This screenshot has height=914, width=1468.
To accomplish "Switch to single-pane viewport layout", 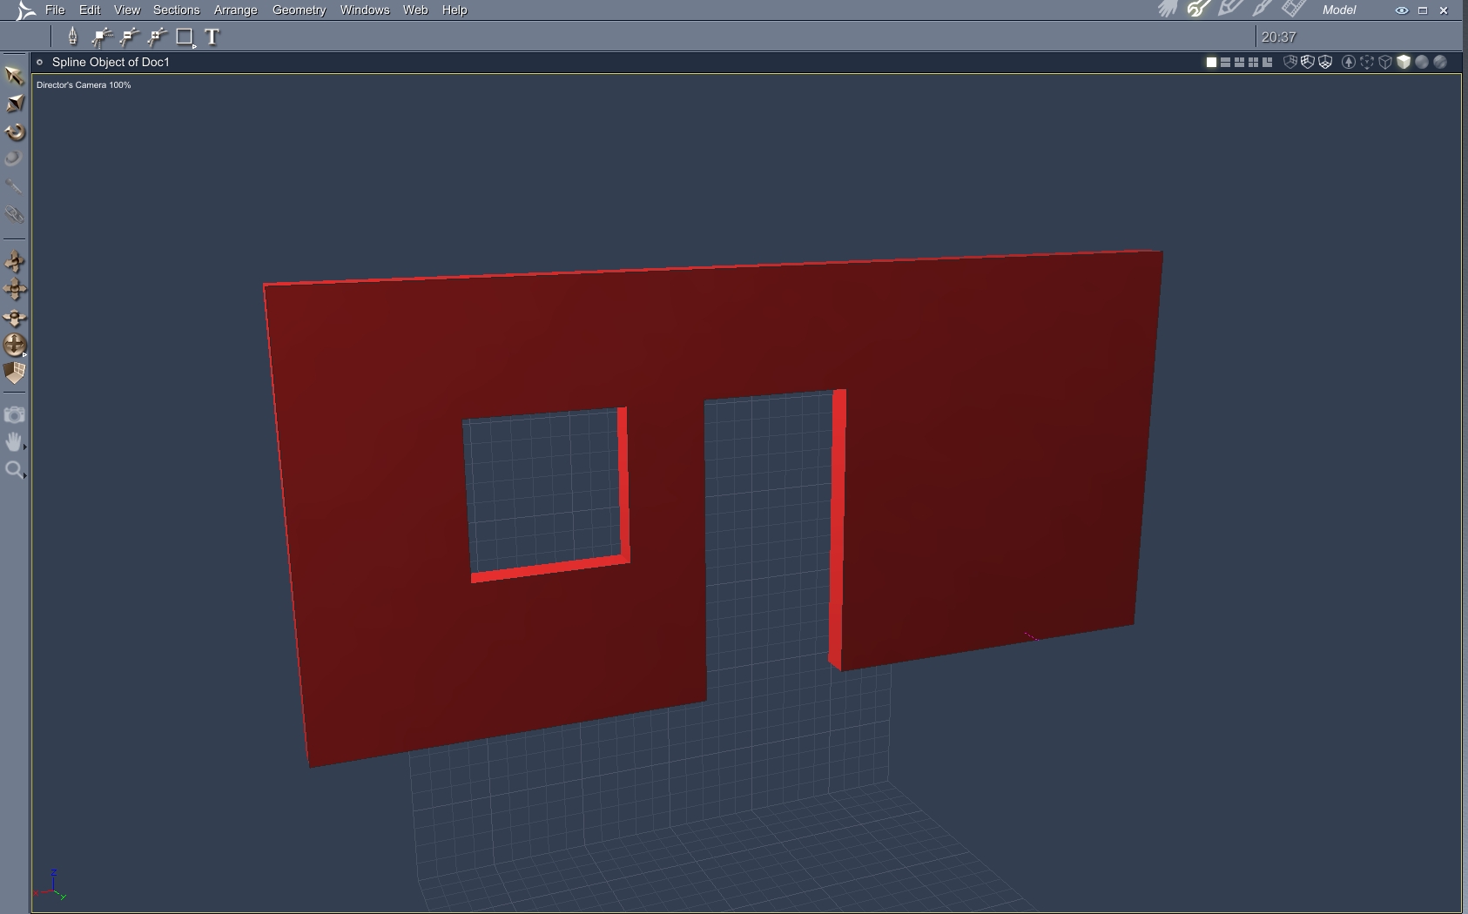I will 1211,62.
